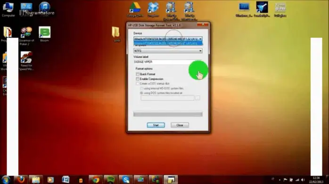Open Skype from the taskbar
Viewport: 329px width, 184px height.
point(126,179)
